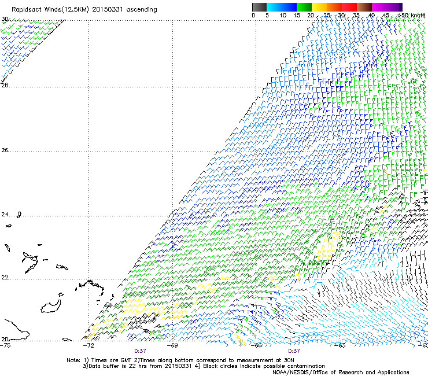Click the latitude label "26" on the left axis
This screenshot has width=428, height=376.
click(x=5, y=150)
